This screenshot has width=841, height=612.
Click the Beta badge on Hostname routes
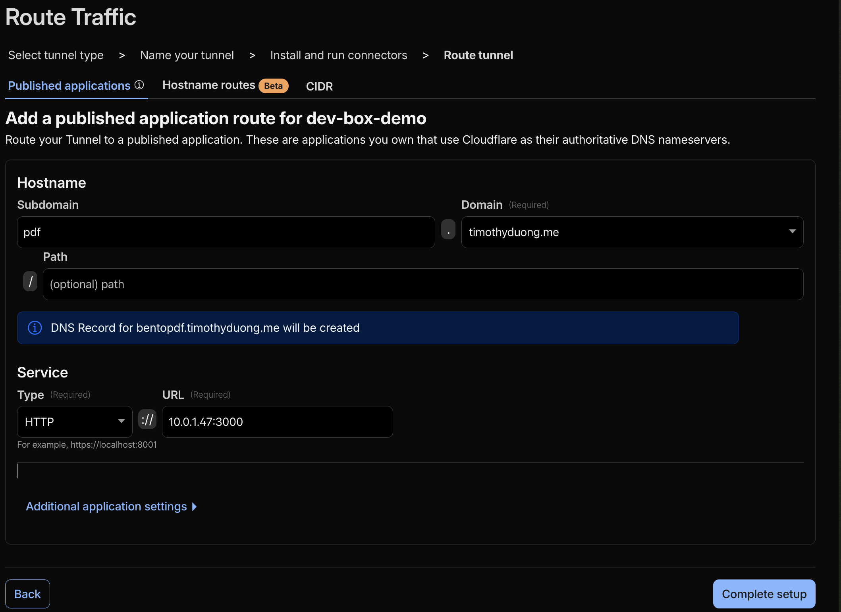[273, 86]
